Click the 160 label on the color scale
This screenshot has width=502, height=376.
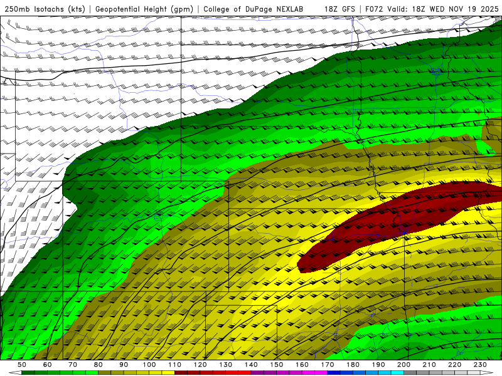point(302,365)
